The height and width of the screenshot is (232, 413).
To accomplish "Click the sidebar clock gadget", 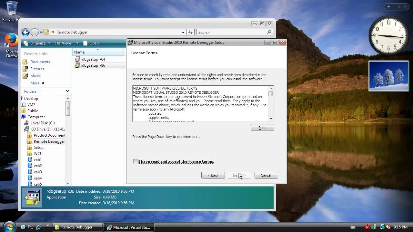I will 389,36.
